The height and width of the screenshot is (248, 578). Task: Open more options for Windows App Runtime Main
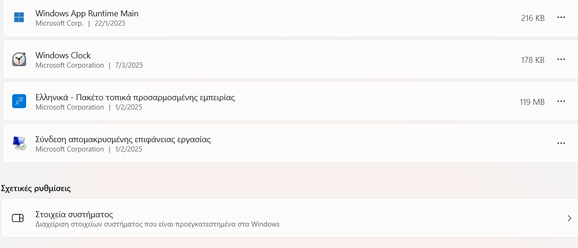coord(561,18)
